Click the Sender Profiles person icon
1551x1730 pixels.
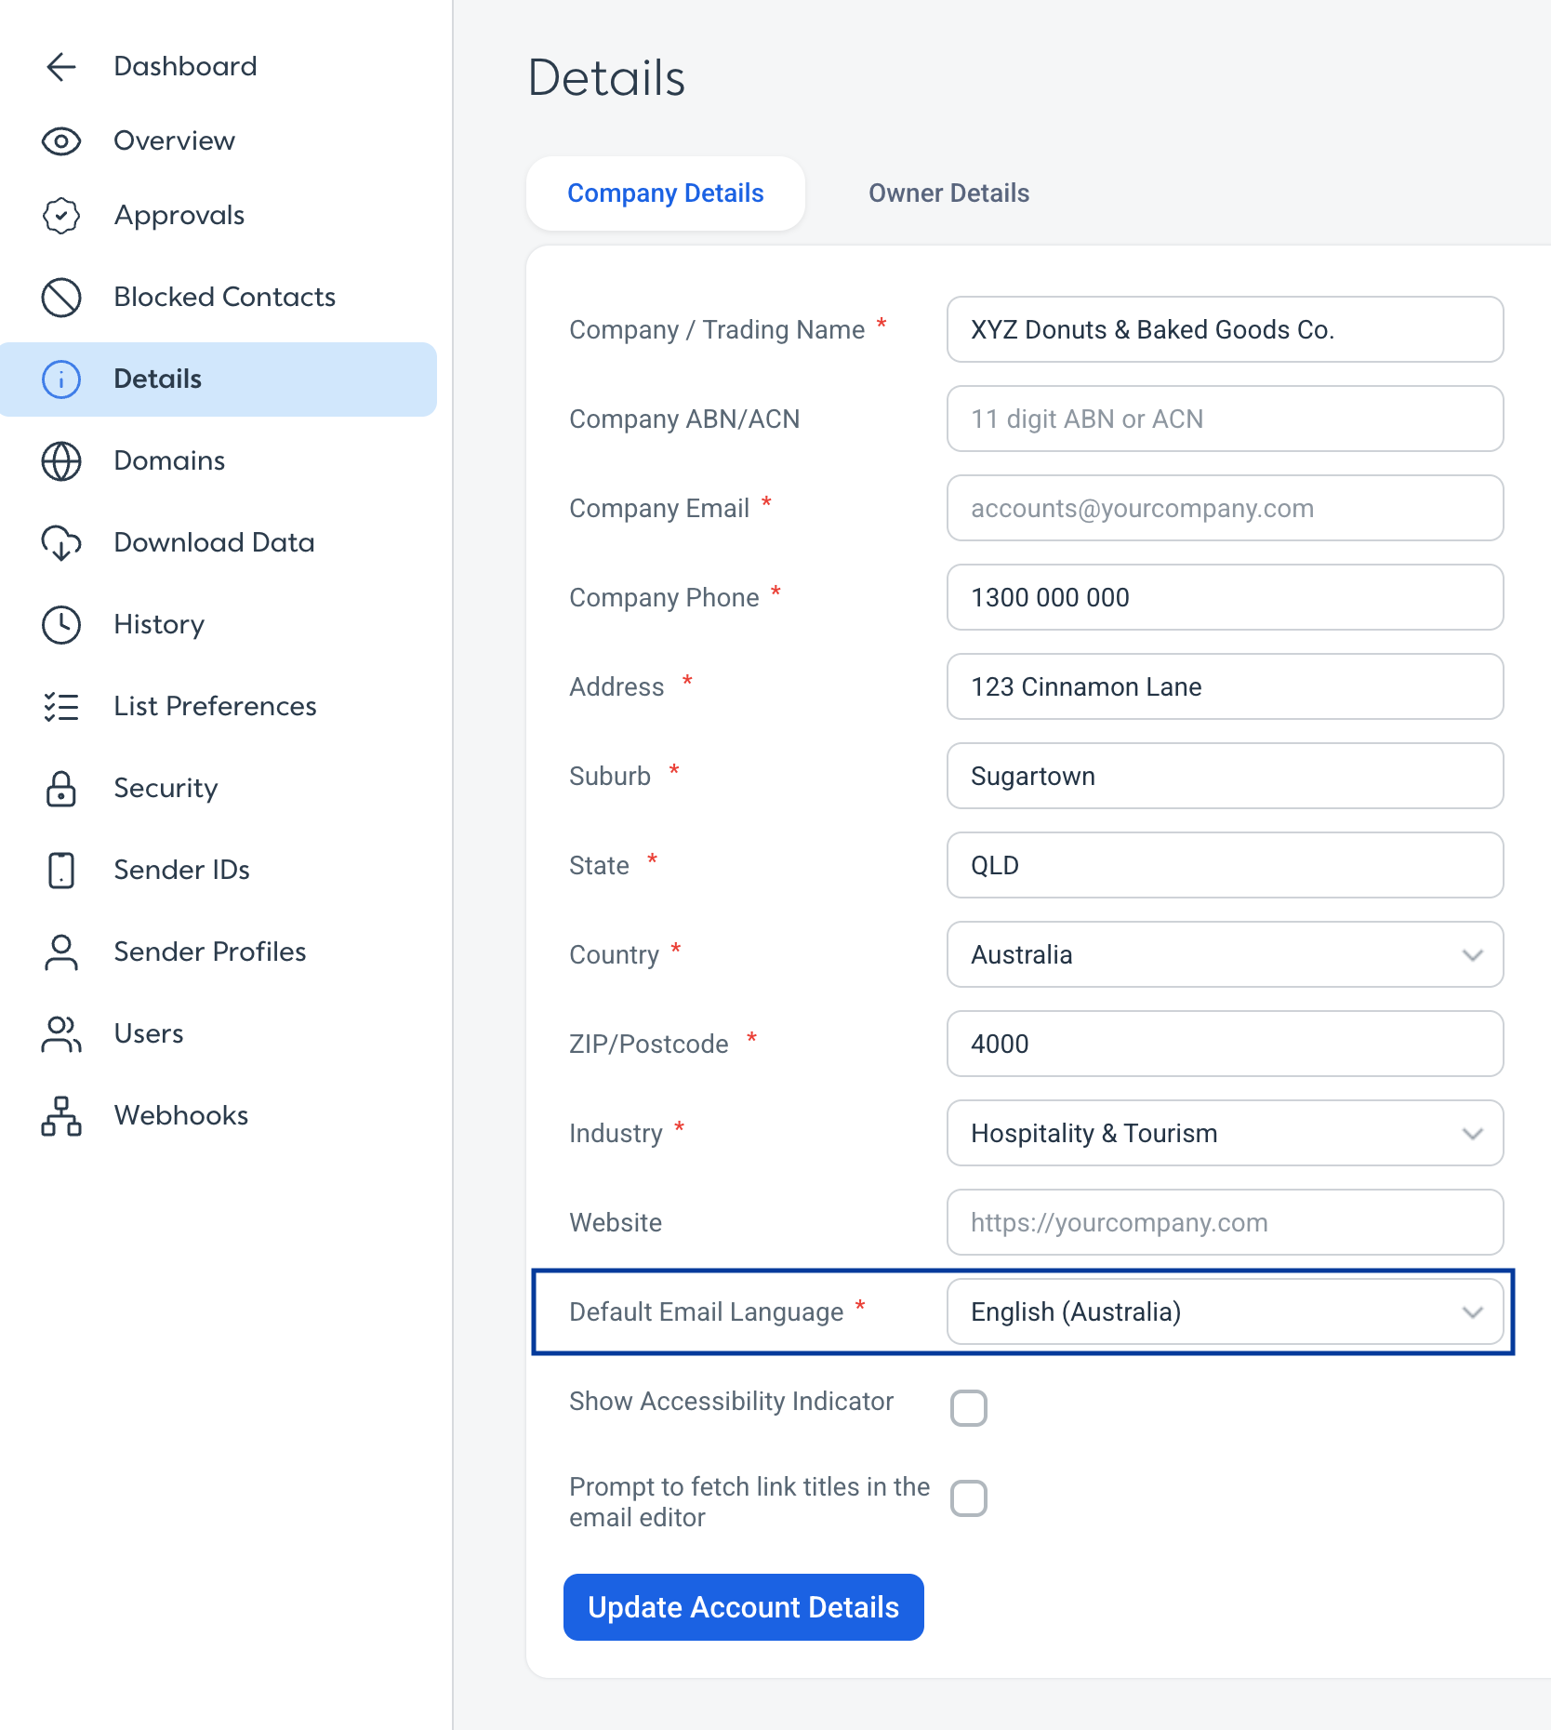coord(61,952)
